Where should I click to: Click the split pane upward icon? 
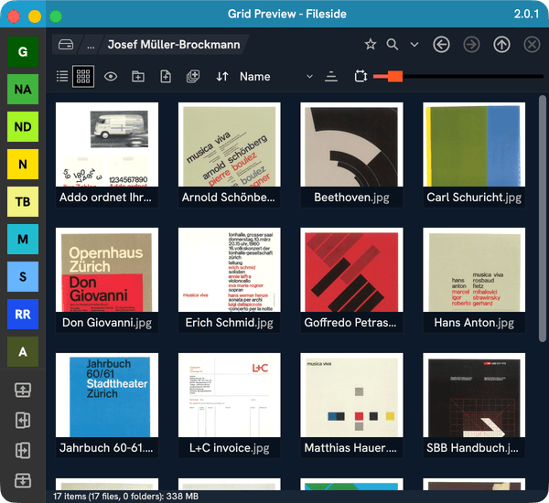click(x=23, y=390)
